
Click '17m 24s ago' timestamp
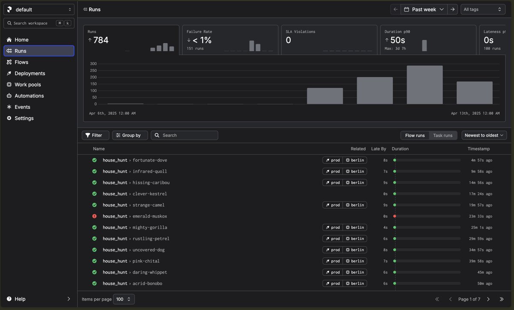coord(479,194)
